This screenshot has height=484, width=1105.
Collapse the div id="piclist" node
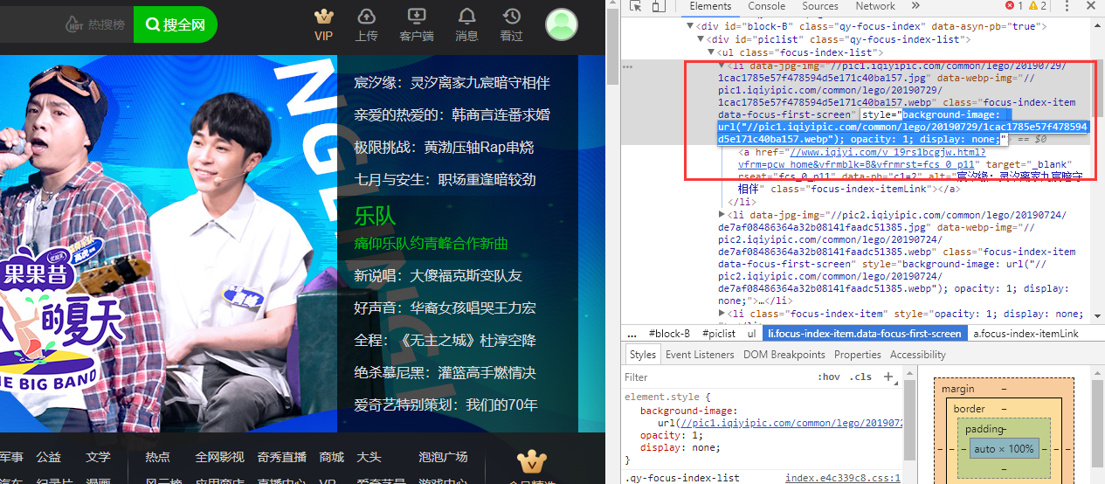[x=701, y=39]
